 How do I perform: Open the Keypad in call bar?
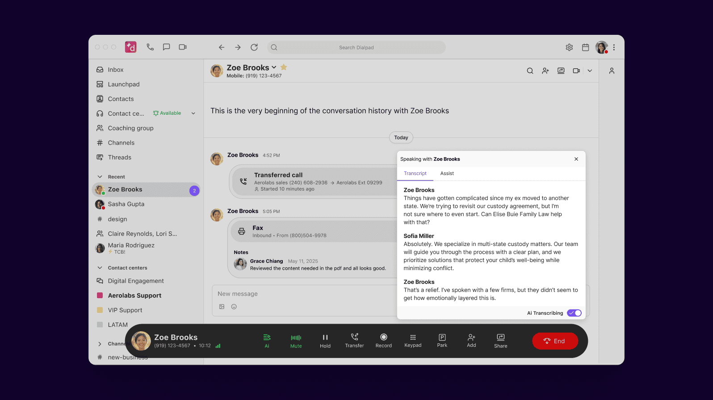(x=413, y=337)
